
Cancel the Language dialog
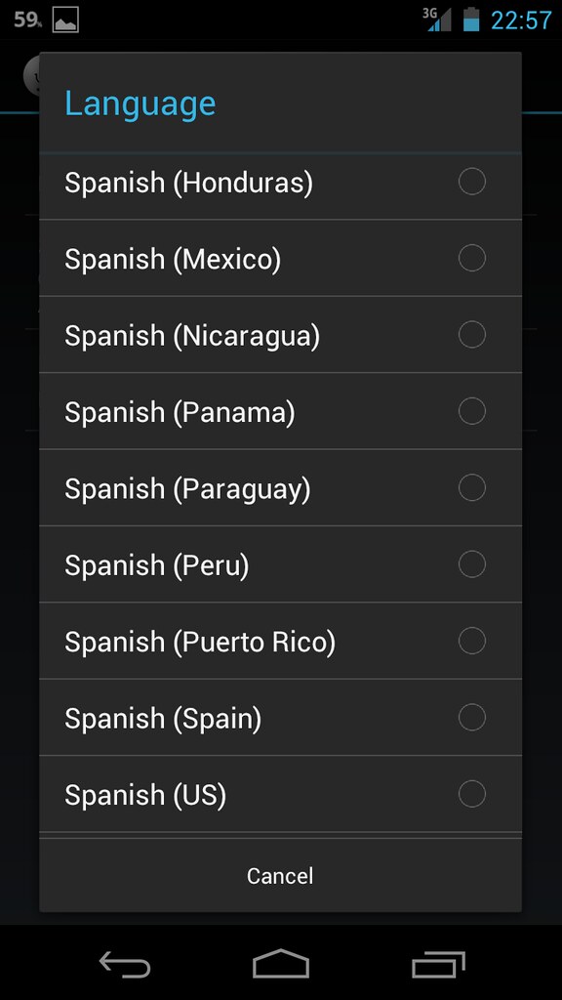[280, 876]
